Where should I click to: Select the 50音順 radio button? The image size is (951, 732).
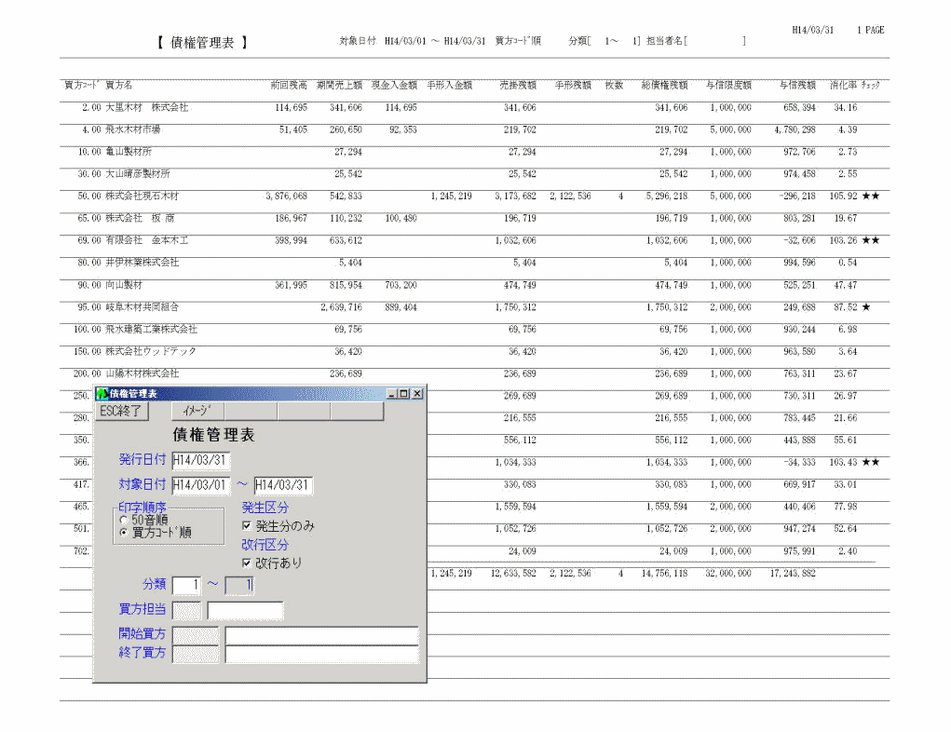point(124,521)
